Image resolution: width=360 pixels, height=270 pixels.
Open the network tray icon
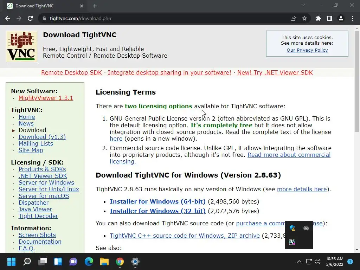[309, 262]
